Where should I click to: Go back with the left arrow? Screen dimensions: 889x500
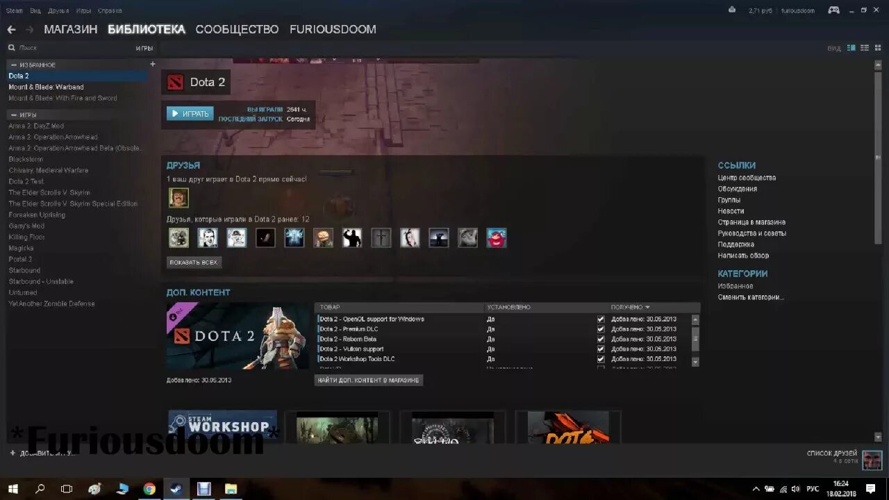pyautogui.click(x=11, y=29)
